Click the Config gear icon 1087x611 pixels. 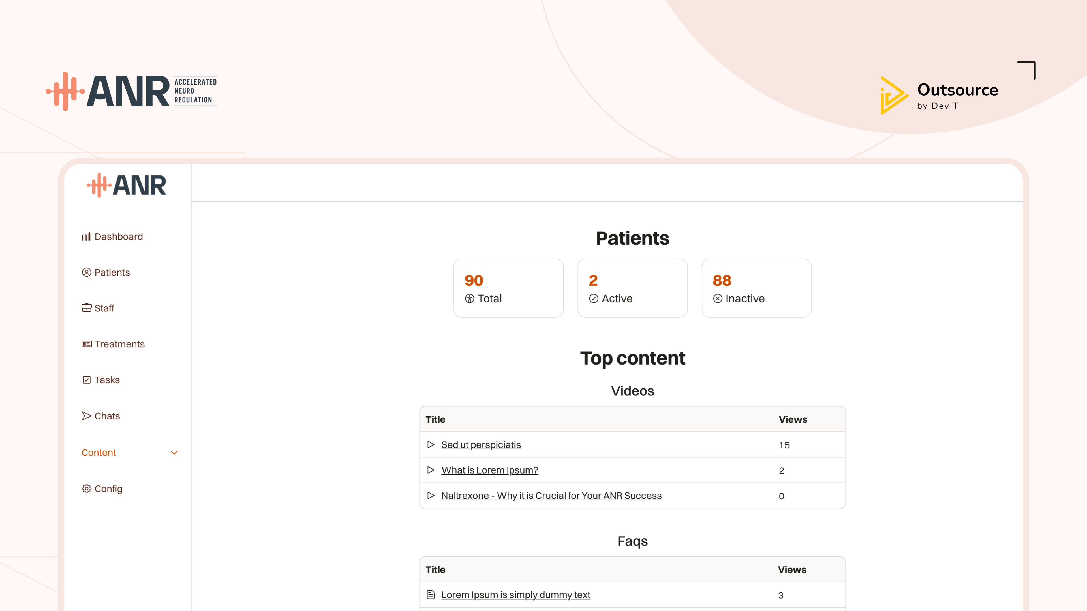point(87,488)
